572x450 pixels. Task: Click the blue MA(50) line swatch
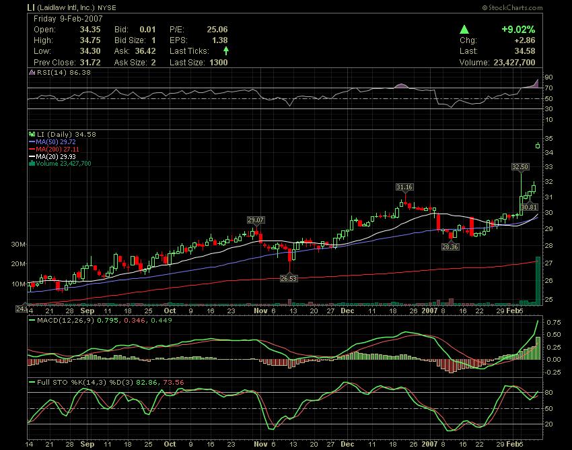[32, 141]
